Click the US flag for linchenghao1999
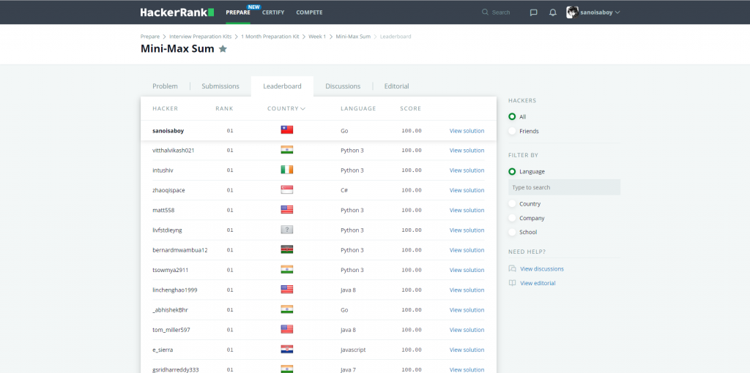 pos(287,290)
